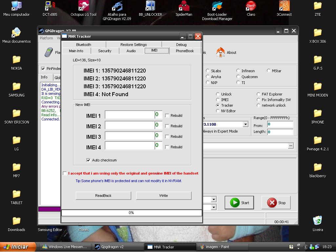This screenshot has height=252, width=336.
Task: Open the NOKIA folder on desktop
Action: [16, 62]
